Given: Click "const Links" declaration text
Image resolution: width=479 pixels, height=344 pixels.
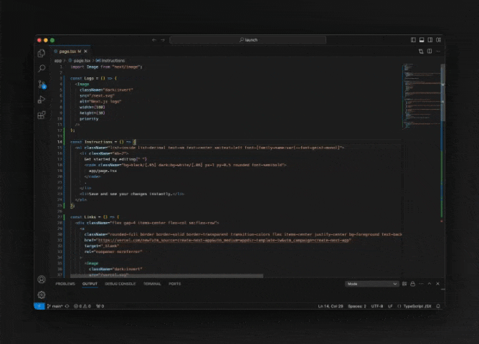Looking at the screenshot, I should tap(83, 217).
